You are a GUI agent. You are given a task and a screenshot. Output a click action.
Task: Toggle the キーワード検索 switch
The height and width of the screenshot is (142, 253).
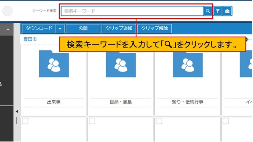pyautogui.click(x=30, y=11)
